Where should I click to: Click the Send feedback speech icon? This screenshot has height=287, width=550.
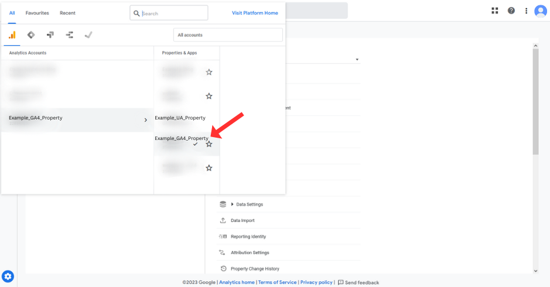(x=340, y=282)
